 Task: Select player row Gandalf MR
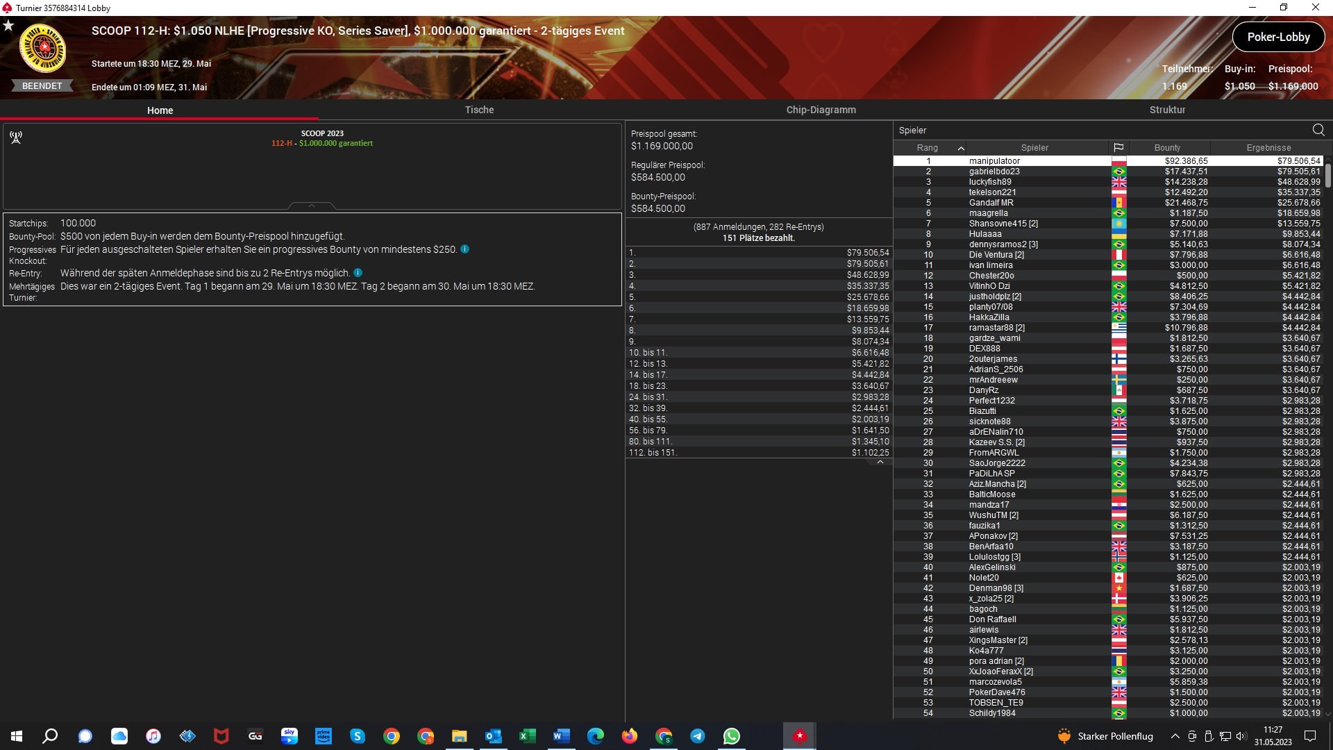[1108, 203]
